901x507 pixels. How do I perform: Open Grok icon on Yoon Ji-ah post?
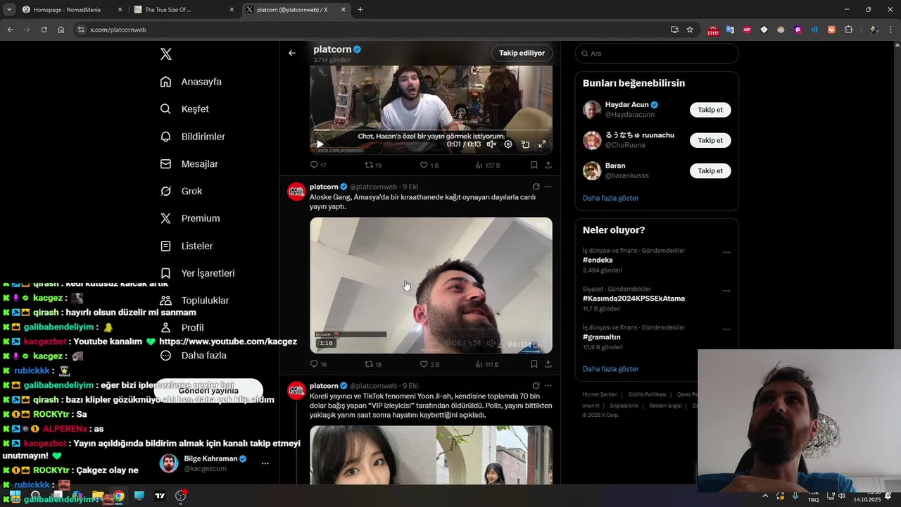pos(536,386)
